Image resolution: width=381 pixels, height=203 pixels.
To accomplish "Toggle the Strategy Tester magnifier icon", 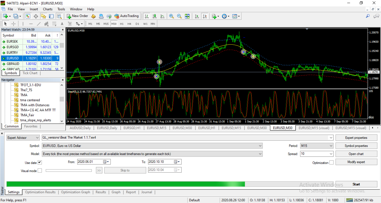I will pyautogui.click(x=59, y=16).
